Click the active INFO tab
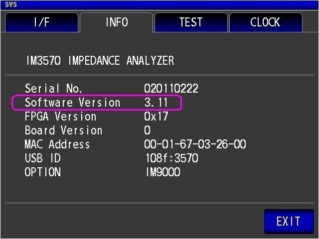This screenshot has width=319, height=239. pos(116,22)
